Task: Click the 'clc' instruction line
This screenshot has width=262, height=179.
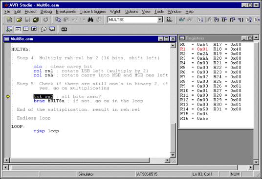Action: (63, 67)
